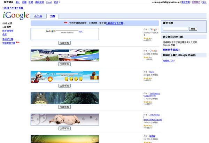Open the SlySpyder.com link
This screenshot has height=143, width=209.
coord(149,96)
